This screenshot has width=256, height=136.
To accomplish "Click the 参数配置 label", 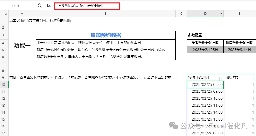I will 195,35.
